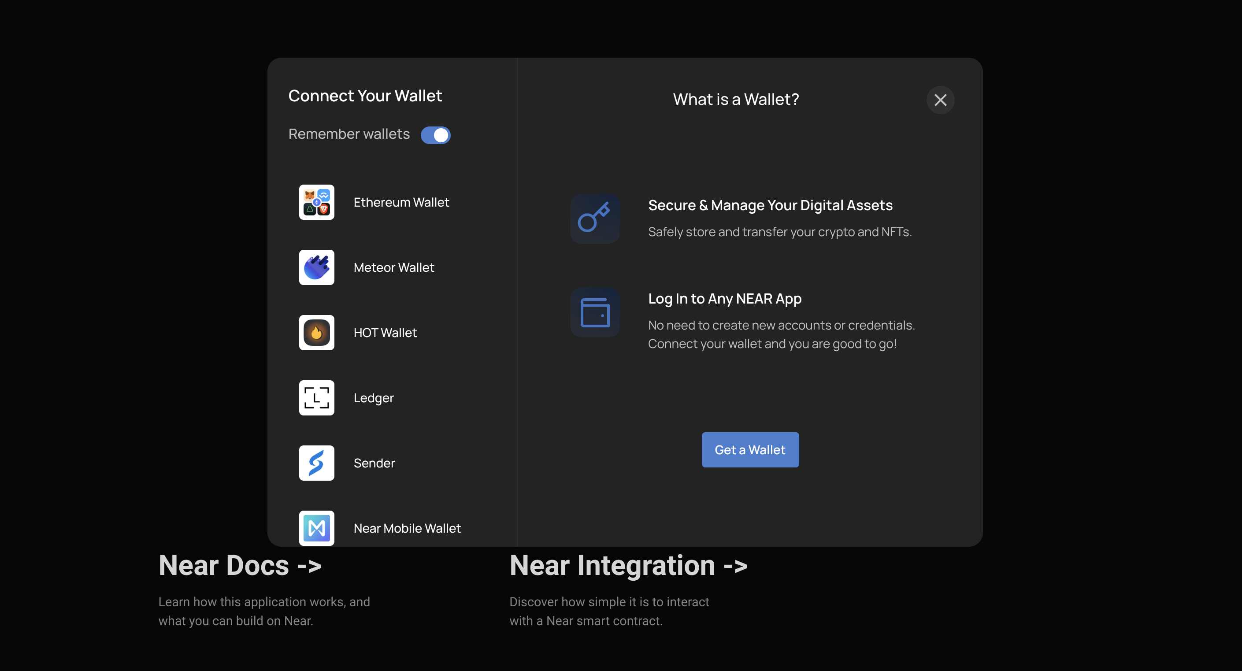This screenshot has width=1242, height=671.
Task: Open the Near Integration link
Action: coord(628,565)
